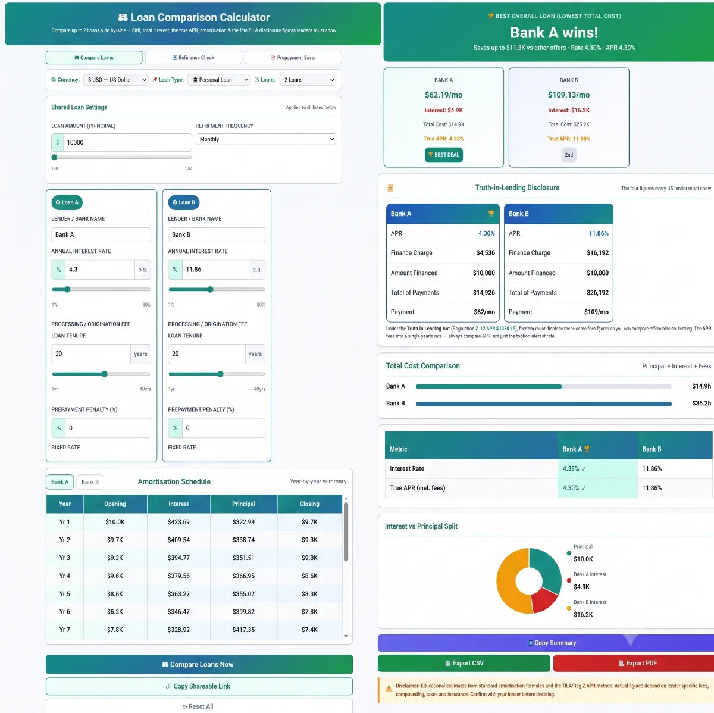Click the Reset All button
714x713 pixels.
tap(199, 706)
